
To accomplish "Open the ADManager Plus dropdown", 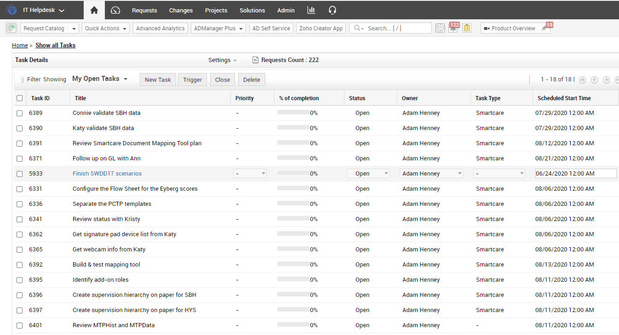I will pos(218,28).
